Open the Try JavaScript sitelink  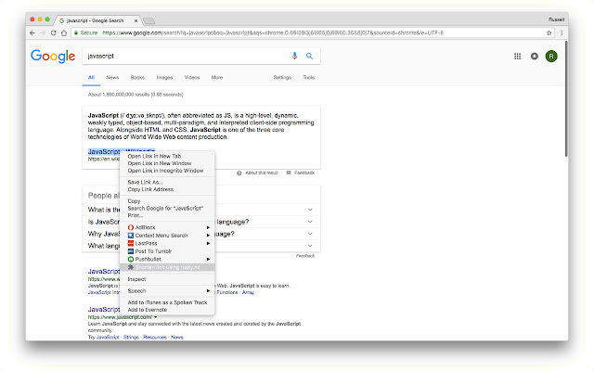point(103,337)
